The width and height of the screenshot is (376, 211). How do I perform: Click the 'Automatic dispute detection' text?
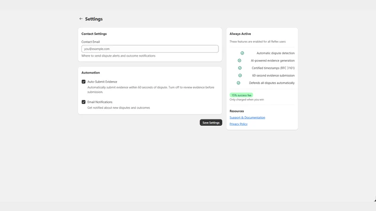click(275, 53)
